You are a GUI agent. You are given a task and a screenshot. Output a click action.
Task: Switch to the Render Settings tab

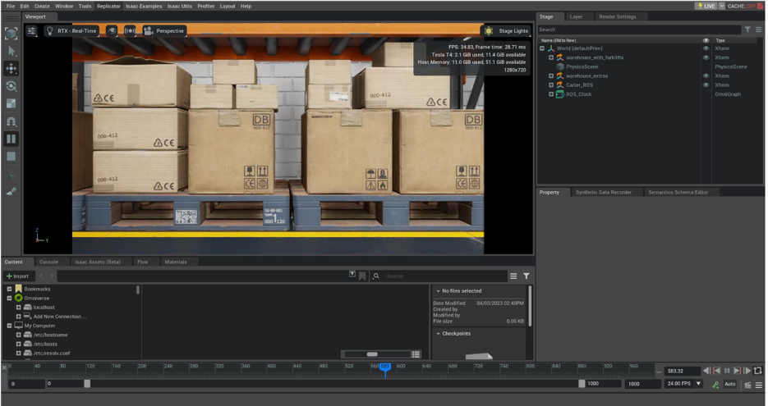tap(616, 16)
